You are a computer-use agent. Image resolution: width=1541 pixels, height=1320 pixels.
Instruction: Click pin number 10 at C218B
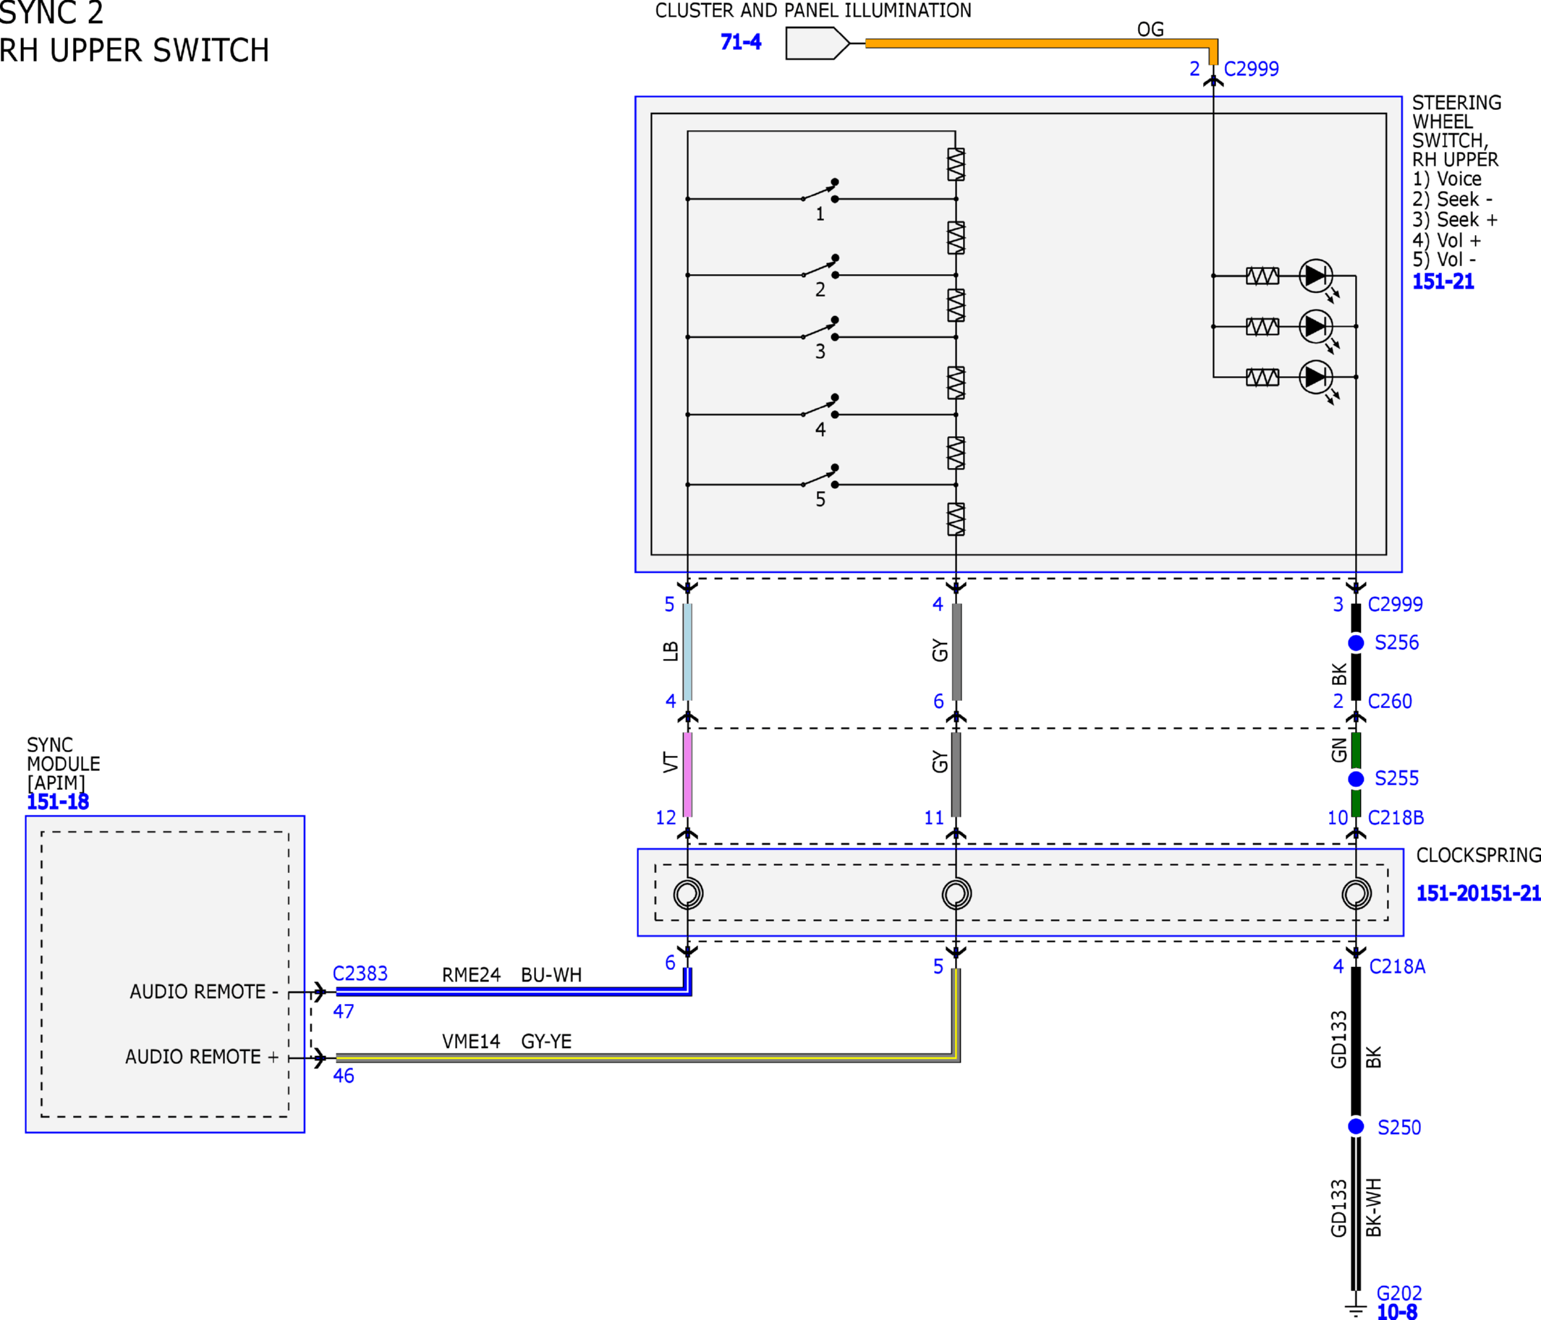click(1337, 817)
